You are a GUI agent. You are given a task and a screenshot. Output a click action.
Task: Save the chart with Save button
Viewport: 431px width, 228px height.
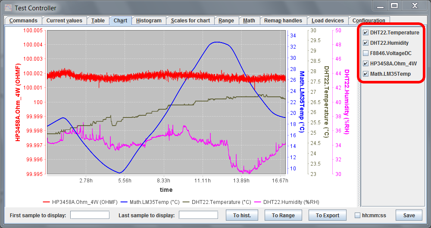coord(409,216)
